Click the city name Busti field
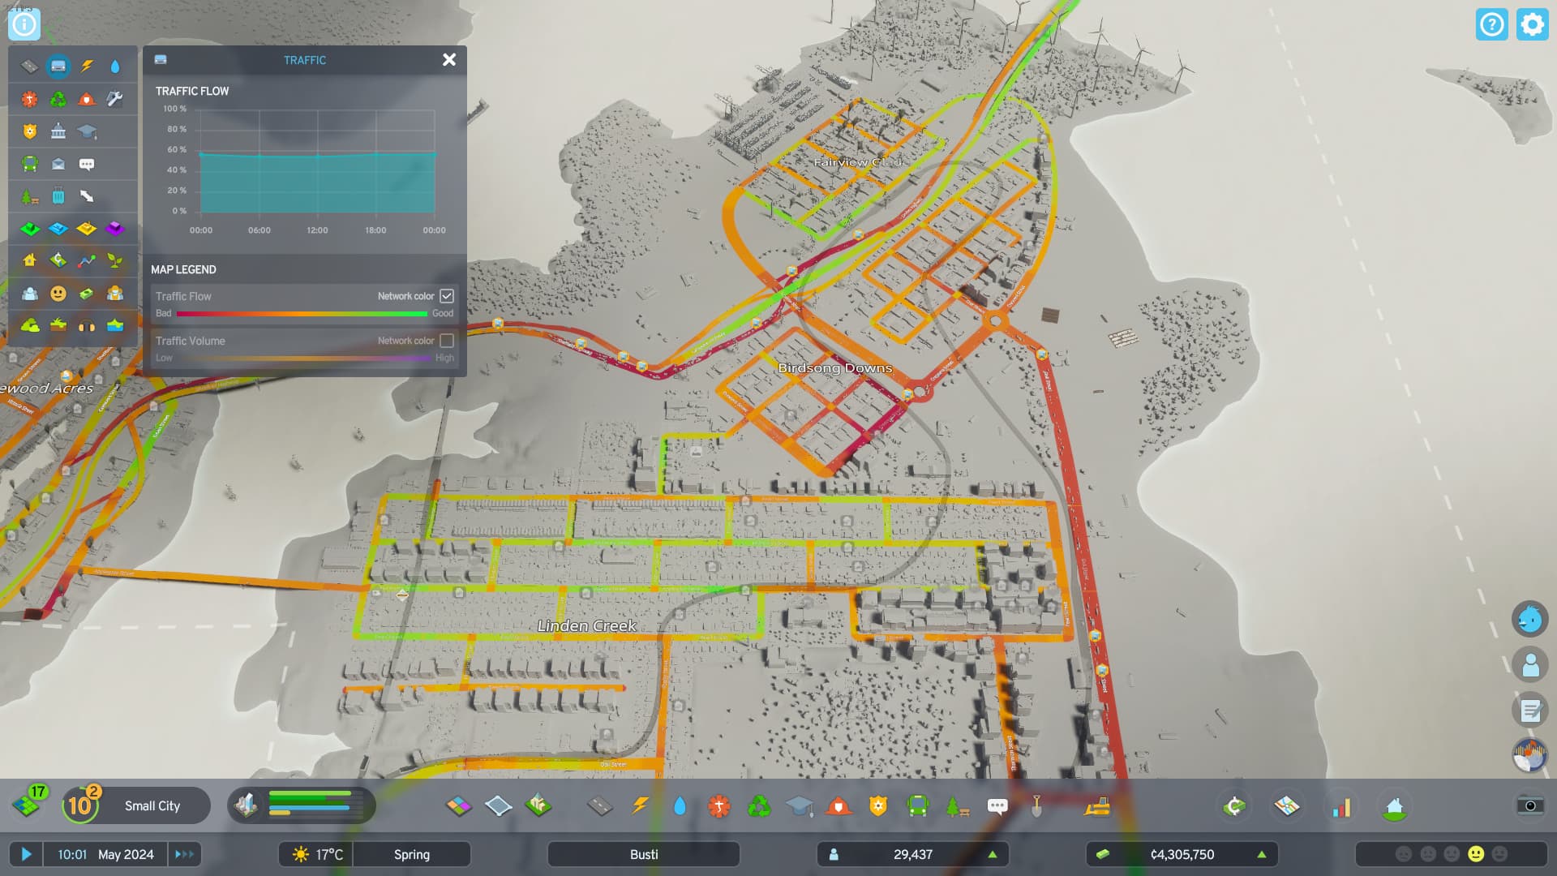Screen dimensions: 1557x876 click(x=644, y=854)
